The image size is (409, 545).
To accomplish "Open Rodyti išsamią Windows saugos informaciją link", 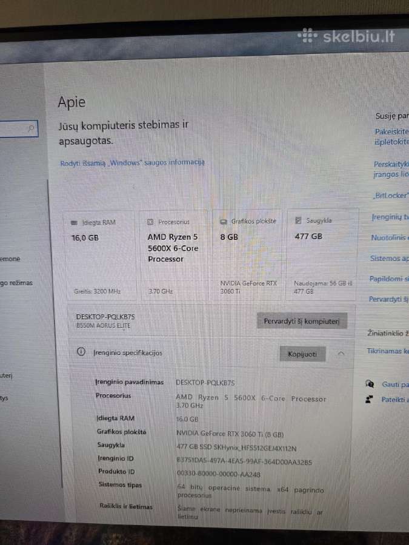I will [133, 163].
